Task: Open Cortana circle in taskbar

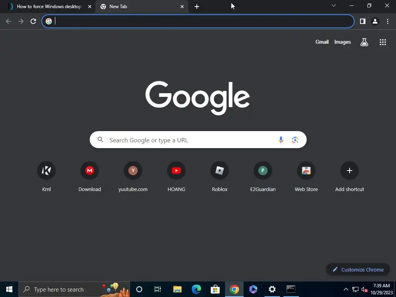Action: (139, 289)
